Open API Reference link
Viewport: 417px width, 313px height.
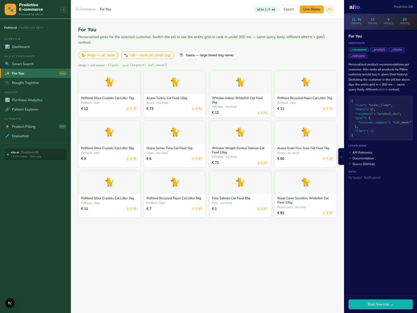(x=362, y=153)
